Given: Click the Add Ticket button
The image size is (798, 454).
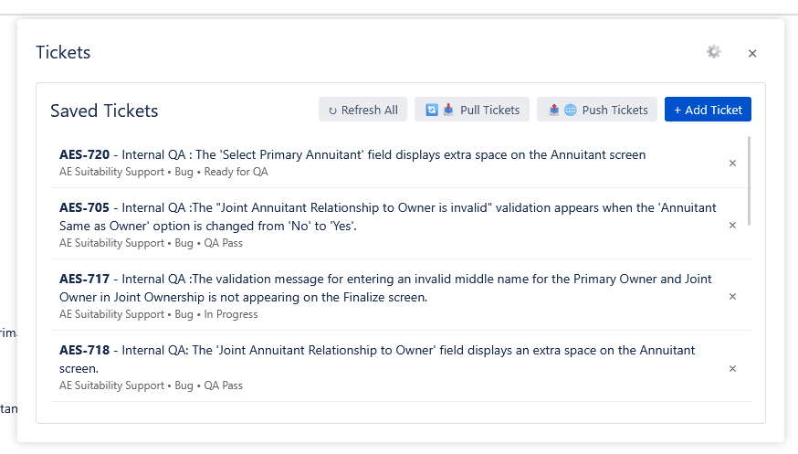Looking at the screenshot, I should (708, 110).
